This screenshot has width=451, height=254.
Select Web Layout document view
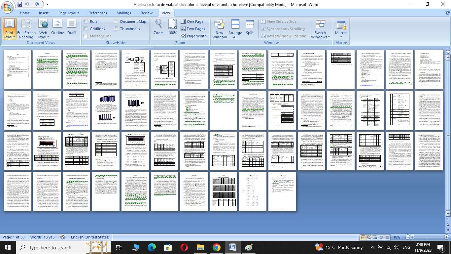click(43, 29)
